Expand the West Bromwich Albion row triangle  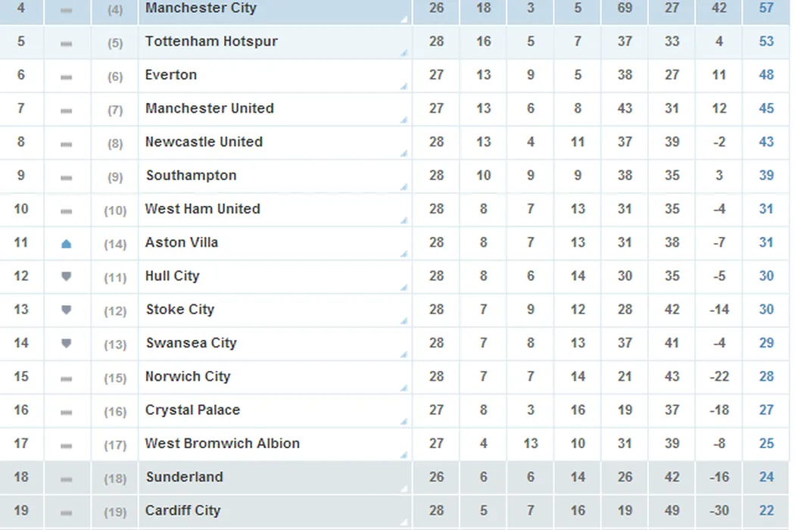pyautogui.click(x=404, y=455)
